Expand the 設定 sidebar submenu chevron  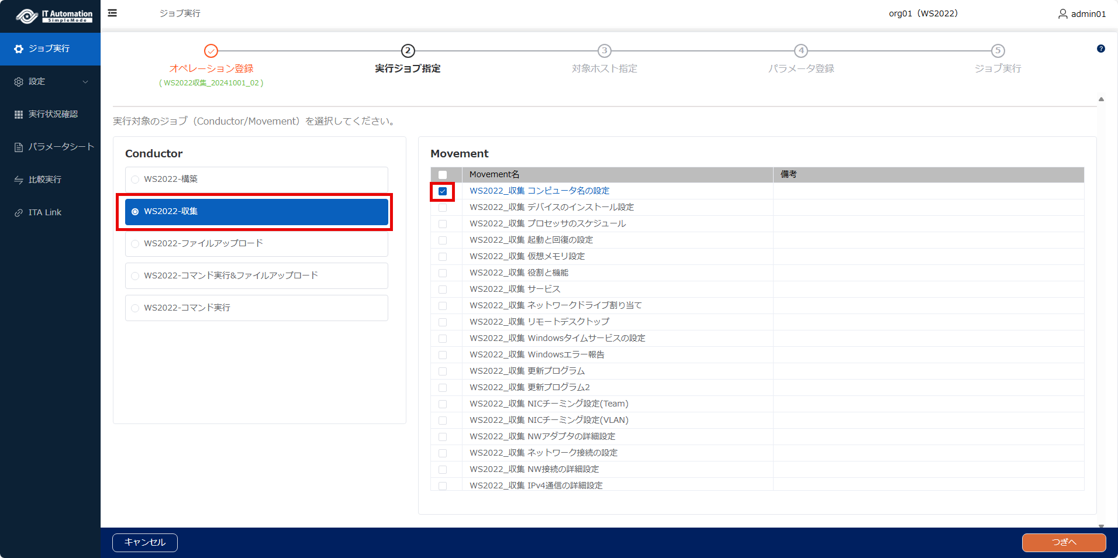point(85,82)
